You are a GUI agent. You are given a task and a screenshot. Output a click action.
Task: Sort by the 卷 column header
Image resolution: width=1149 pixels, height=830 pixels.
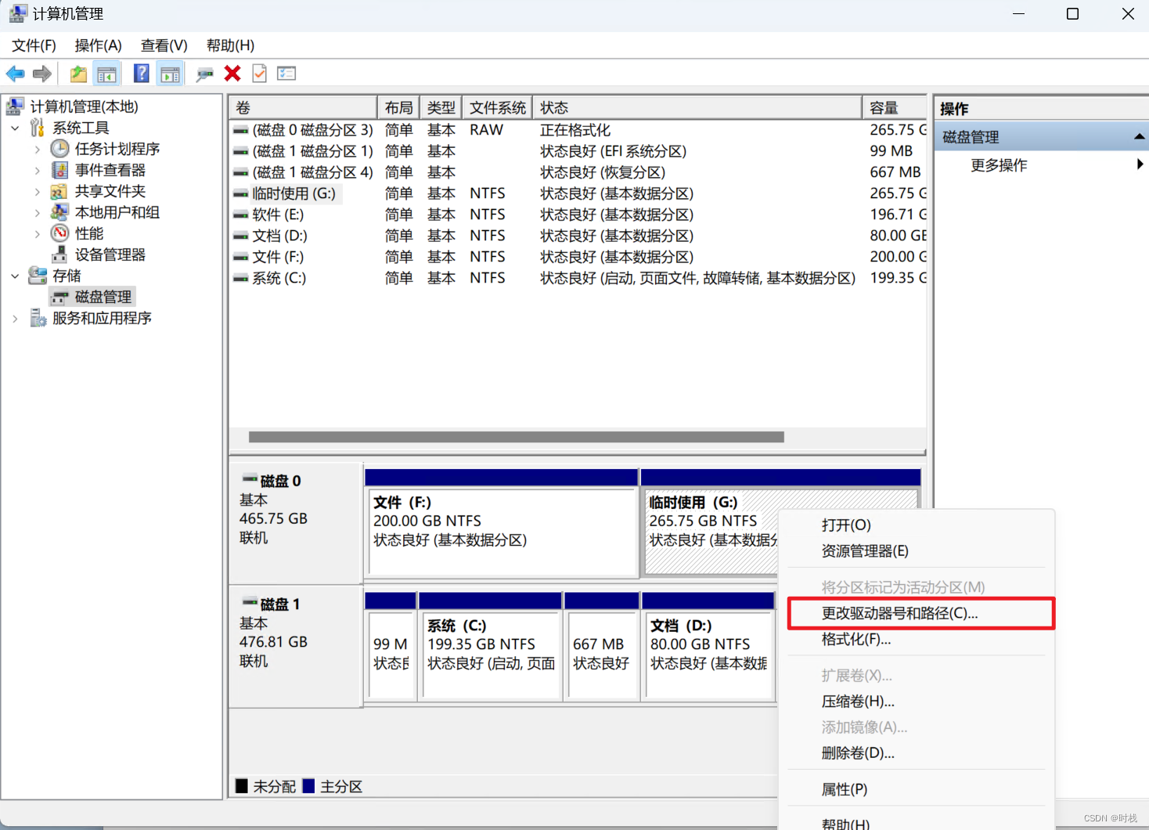[x=303, y=108]
